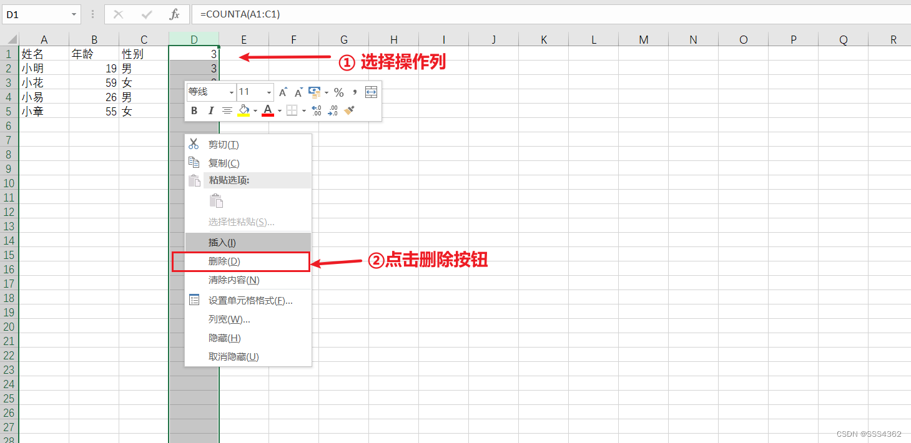The width and height of the screenshot is (911, 443).
Task: Click the Name Box showing D1
Action: pyautogui.click(x=35, y=14)
